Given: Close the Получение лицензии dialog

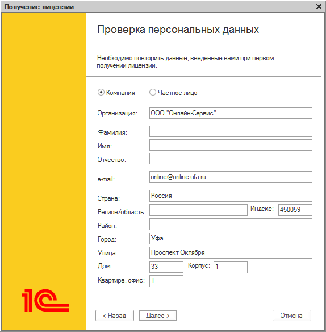Looking at the screenshot, I should [x=319, y=7].
